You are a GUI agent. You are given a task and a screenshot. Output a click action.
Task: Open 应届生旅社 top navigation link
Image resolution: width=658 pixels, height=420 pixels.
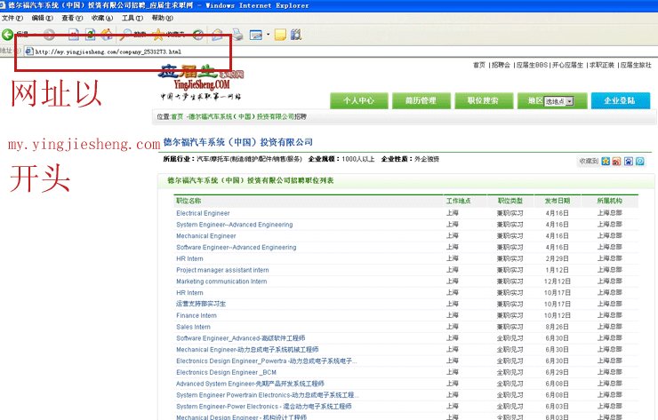tap(636, 65)
